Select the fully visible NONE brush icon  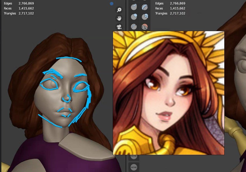click(x=134, y=167)
